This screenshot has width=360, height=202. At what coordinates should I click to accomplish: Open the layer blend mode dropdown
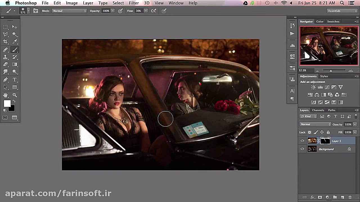(x=315, y=124)
